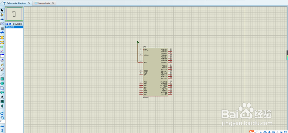
Task: Switch to the Schematic Capture tab
Action: [x=16, y=3]
